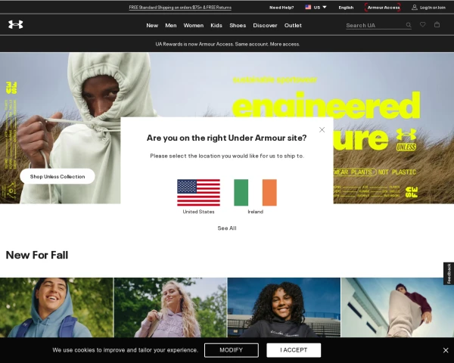Open the Outlet menu
This screenshot has width=454, height=363.
pyautogui.click(x=293, y=26)
